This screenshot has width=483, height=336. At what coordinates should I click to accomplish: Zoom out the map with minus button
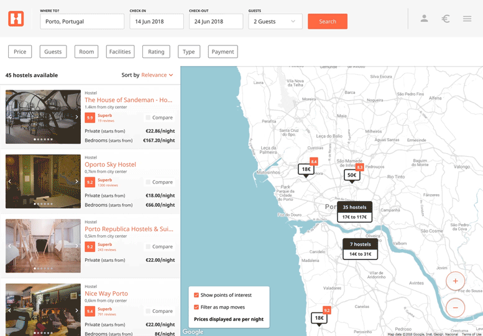pos(455,307)
